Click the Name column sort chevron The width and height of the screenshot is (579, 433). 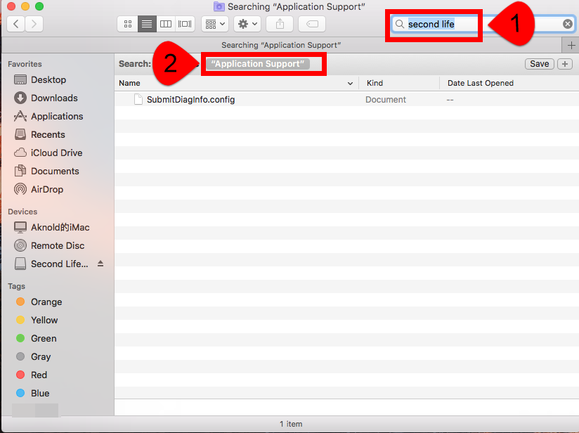pyautogui.click(x=351, y=83)
